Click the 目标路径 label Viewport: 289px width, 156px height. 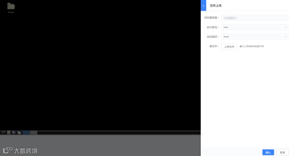(212, 37)
